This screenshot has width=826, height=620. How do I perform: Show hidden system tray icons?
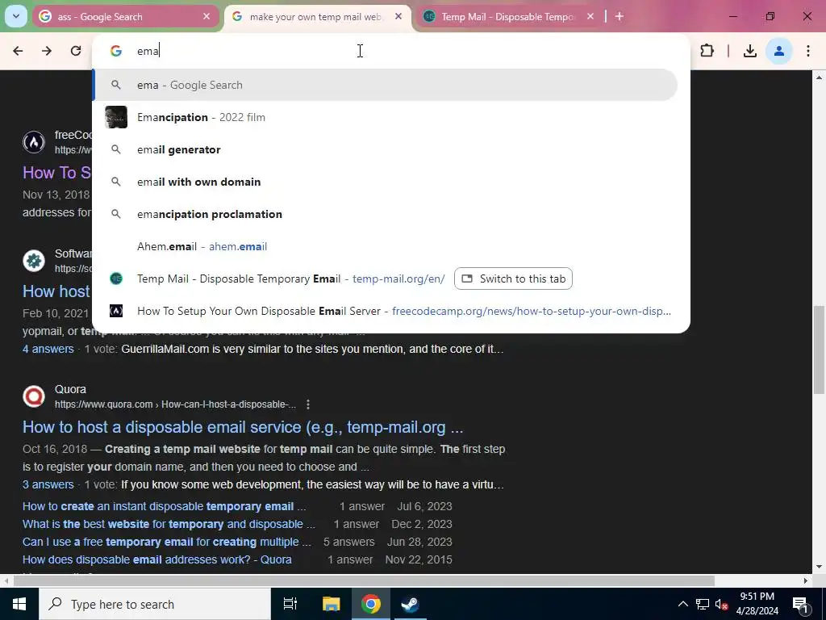click(682, 604)
